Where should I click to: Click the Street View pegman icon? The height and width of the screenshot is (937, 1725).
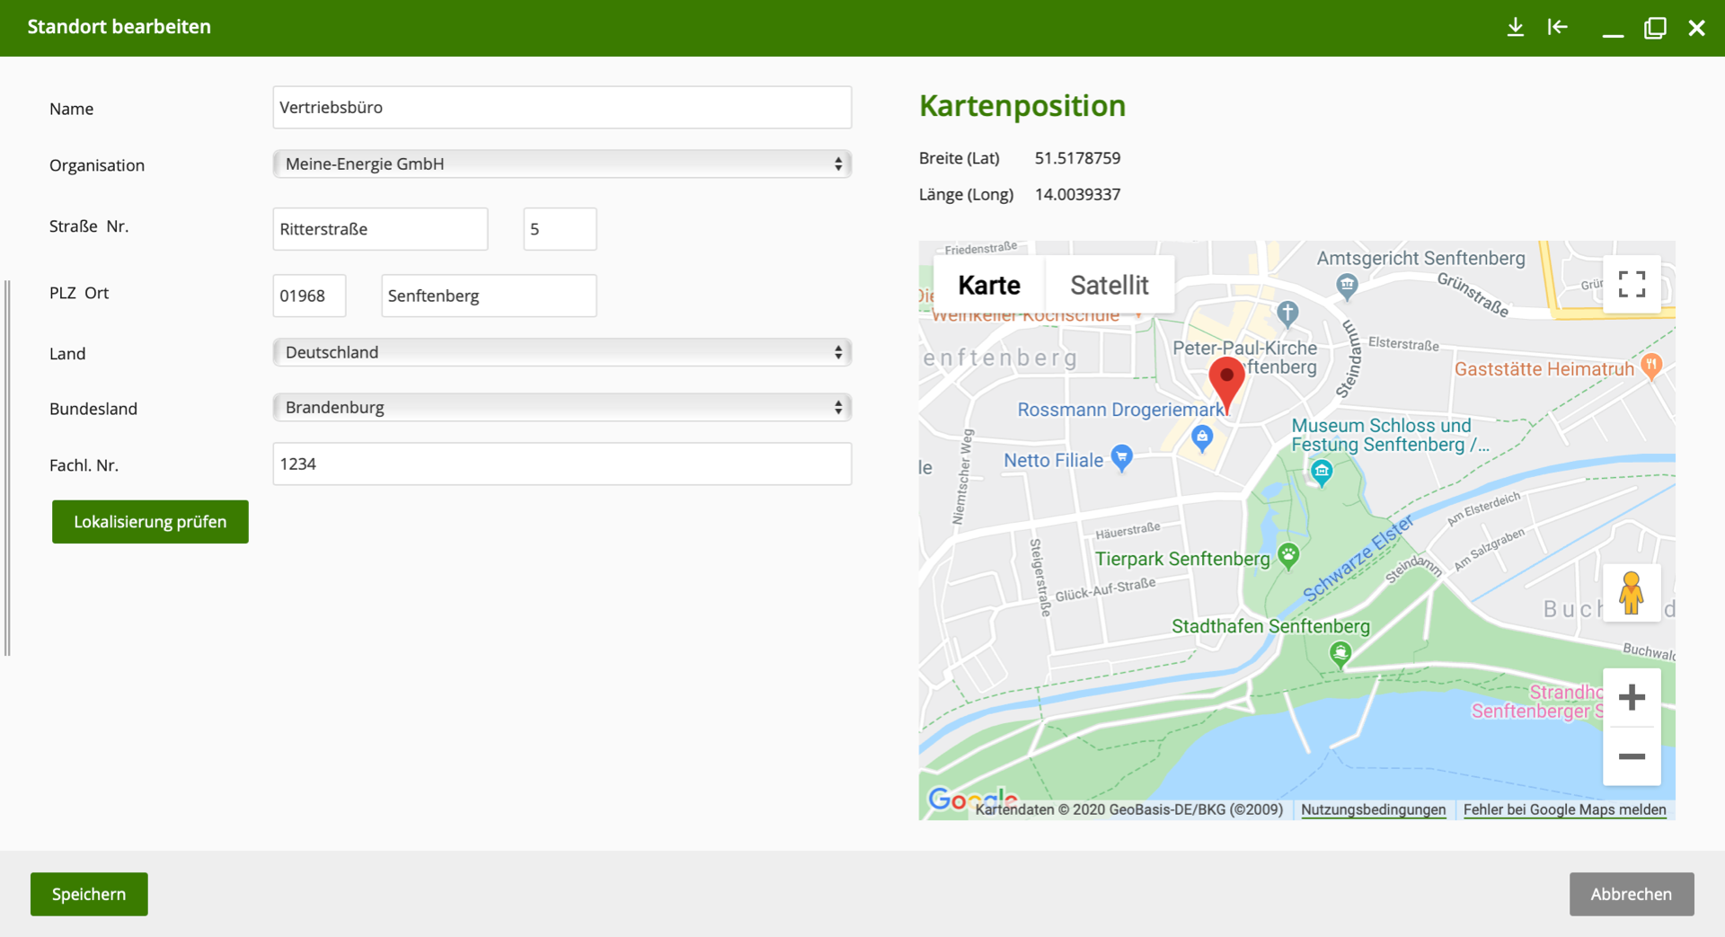pyautogui.click(x=1632, y=593)
